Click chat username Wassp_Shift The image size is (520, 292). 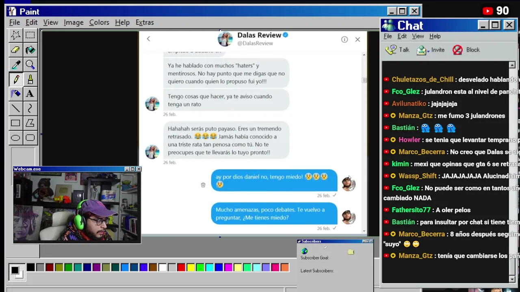coord(418,176)
